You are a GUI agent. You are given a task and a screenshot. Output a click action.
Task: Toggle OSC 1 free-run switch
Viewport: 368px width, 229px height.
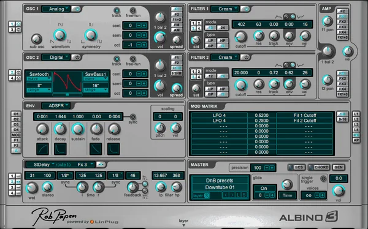point(133,10)
